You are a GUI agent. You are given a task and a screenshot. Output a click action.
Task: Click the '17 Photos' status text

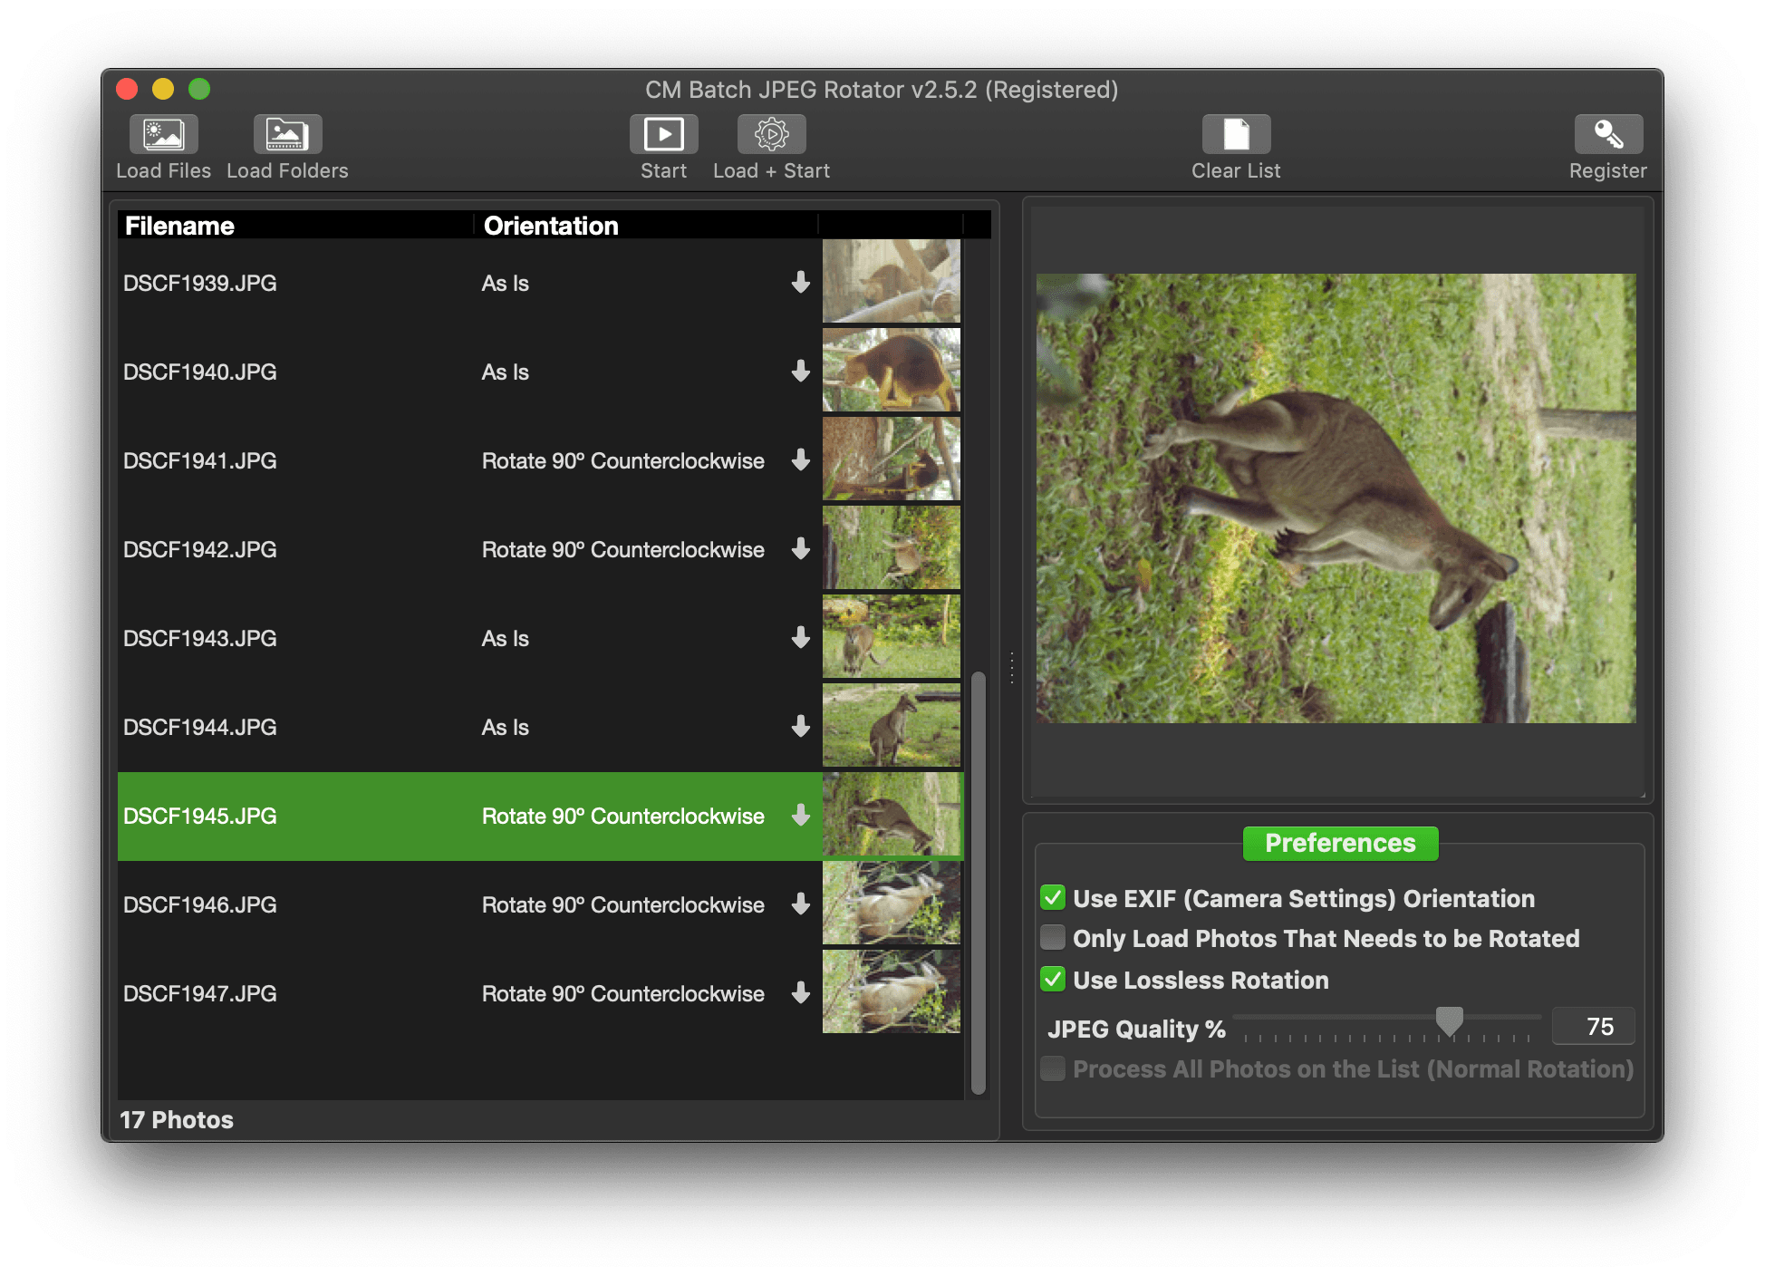click(177, 1120)
